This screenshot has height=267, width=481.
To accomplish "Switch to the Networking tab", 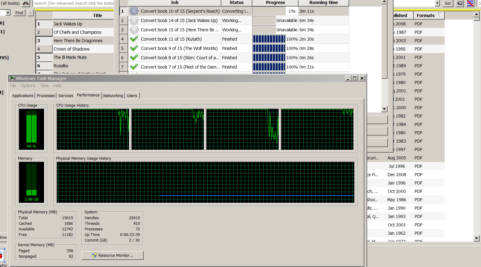I will point(113,96).
